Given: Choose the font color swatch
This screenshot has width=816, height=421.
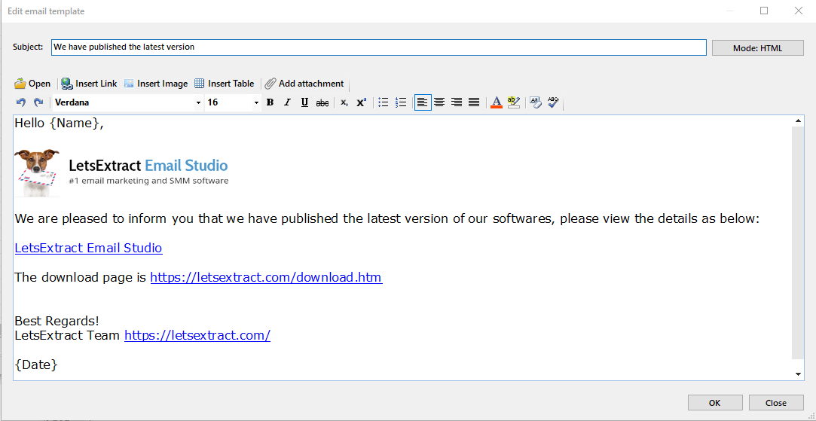Looking at the screenshot, I should click(496, 102).
